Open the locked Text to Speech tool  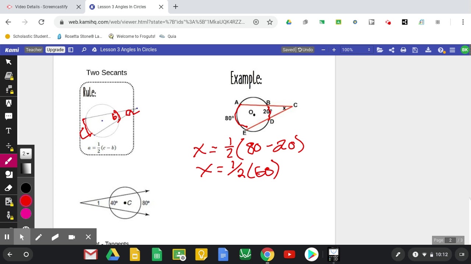click(x=8, y=89)
